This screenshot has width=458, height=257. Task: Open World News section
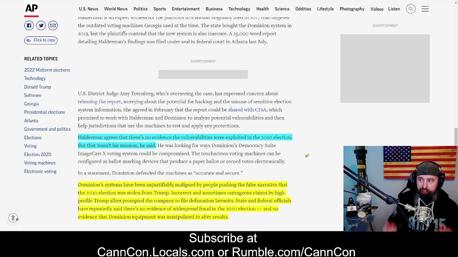pos(116,9)
